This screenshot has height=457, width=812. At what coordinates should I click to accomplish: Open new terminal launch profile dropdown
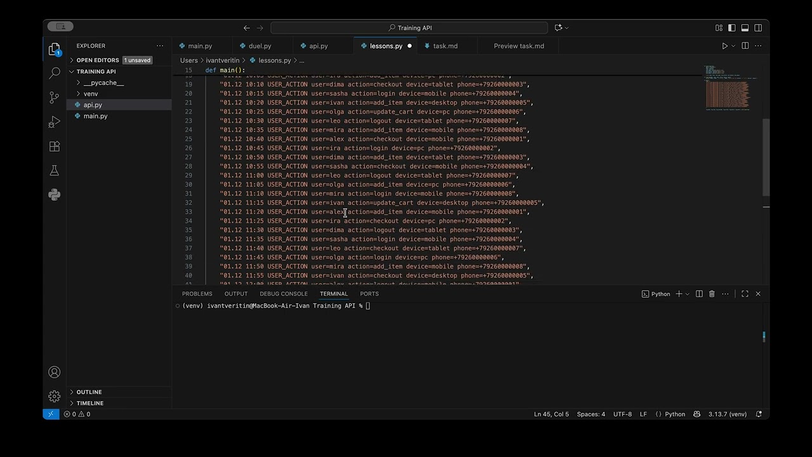(x=687, y=294)
